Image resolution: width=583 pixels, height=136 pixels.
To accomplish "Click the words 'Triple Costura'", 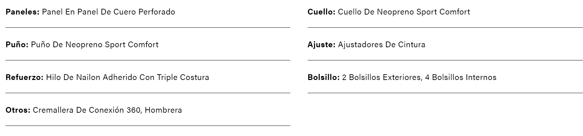I will pos(183,77).
